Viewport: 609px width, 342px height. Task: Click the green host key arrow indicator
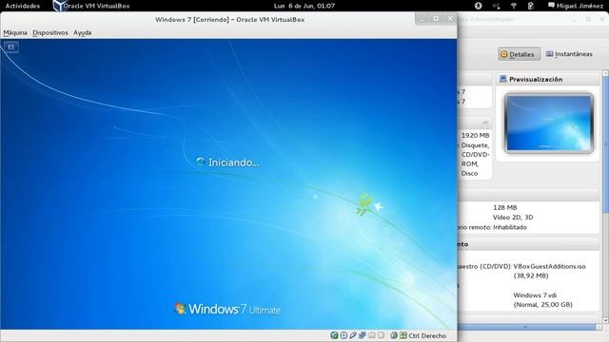pos(403,335)
